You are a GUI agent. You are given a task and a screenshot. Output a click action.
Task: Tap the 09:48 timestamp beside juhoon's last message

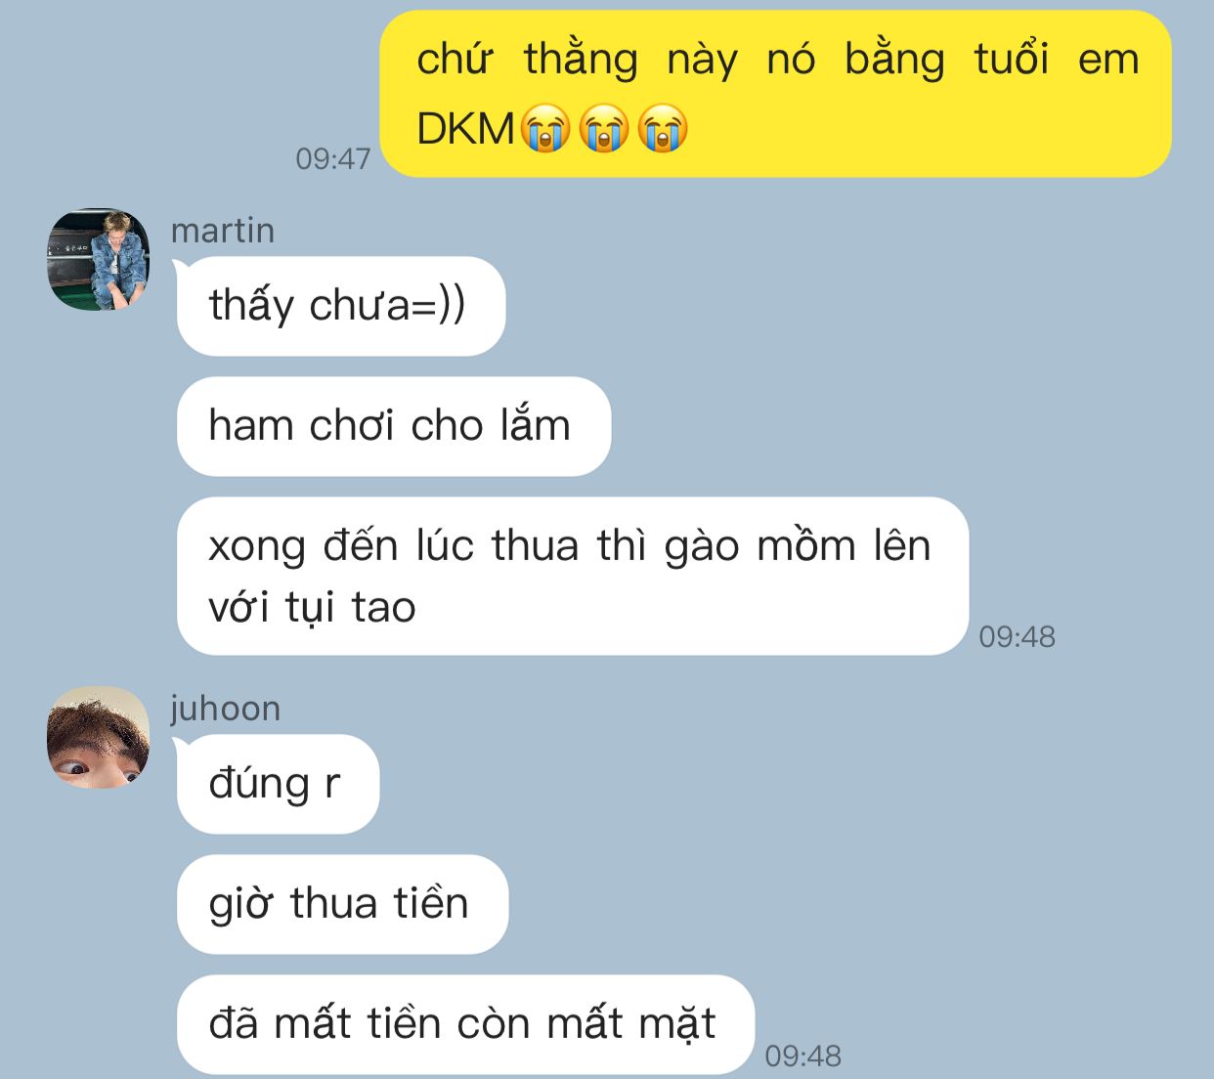point(802,1057)
